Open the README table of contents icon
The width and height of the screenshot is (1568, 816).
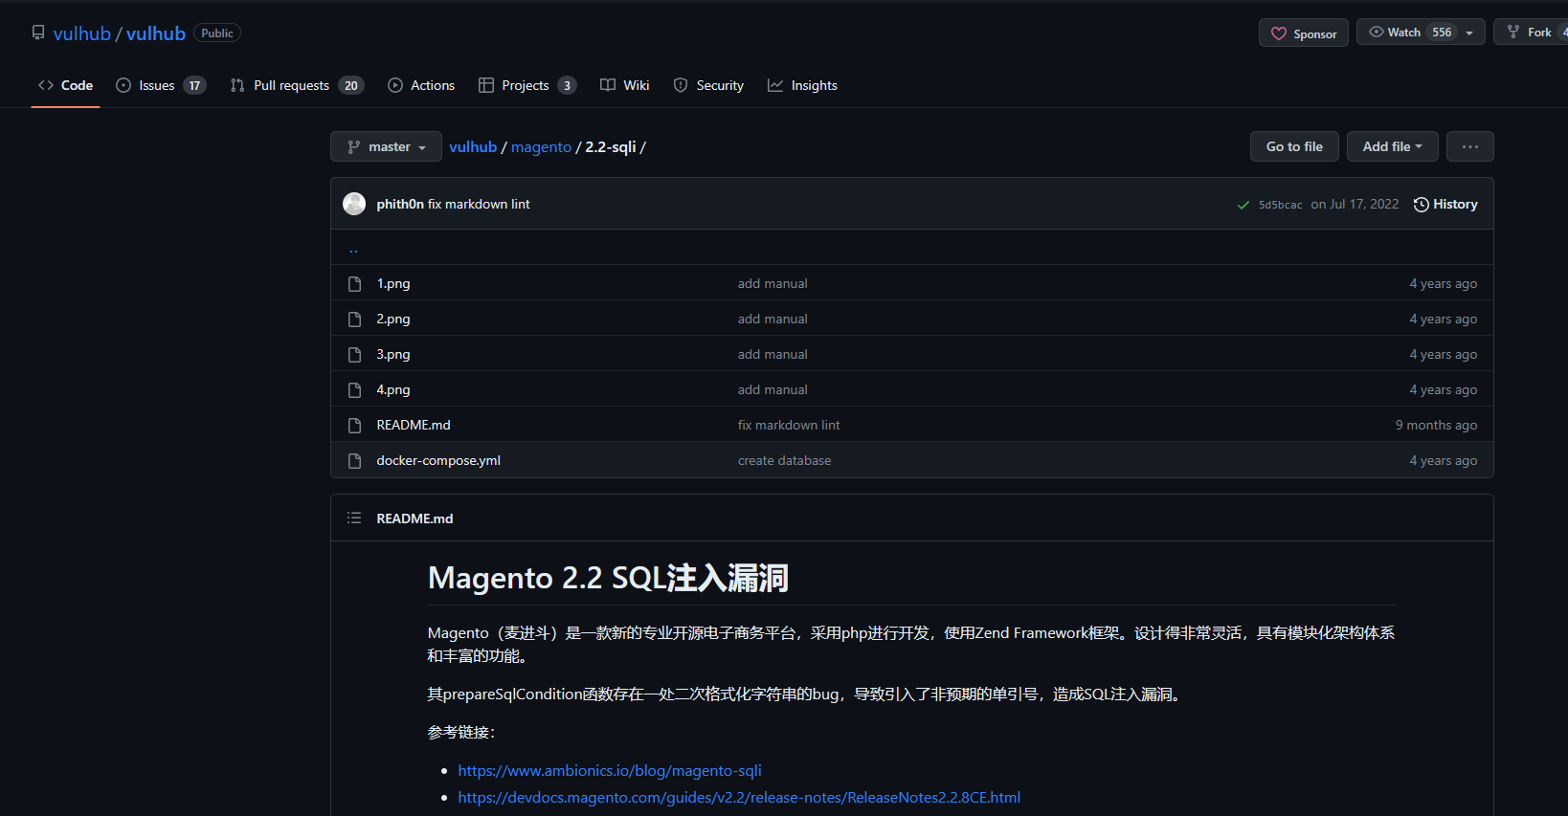click(354, 518)
